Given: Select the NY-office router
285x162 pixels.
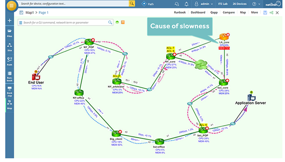Looking at the screenshot, I should tap(79, 93).
